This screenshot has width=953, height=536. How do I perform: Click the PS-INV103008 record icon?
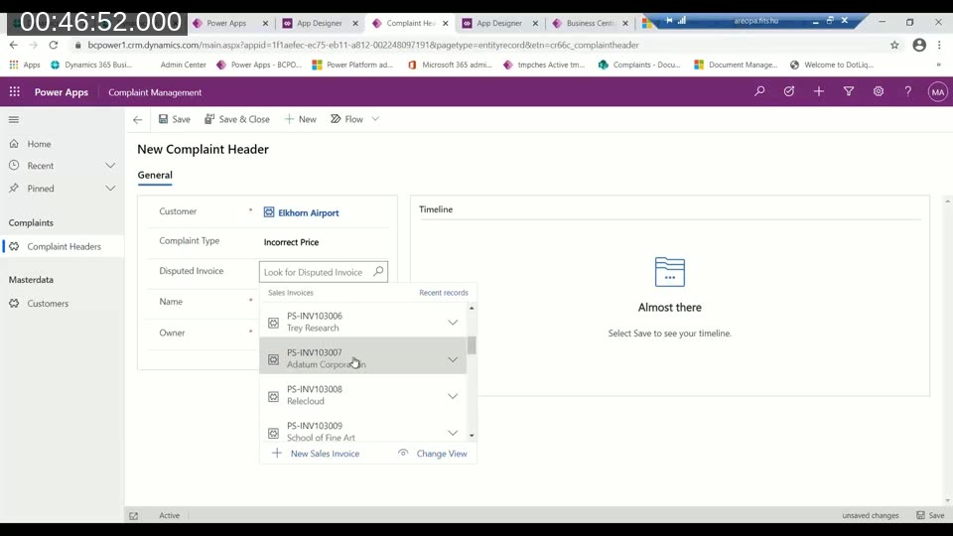(x=274, y=396)
